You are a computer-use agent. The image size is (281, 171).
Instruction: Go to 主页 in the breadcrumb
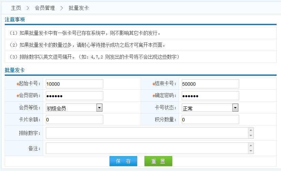(x=16, y=8)
